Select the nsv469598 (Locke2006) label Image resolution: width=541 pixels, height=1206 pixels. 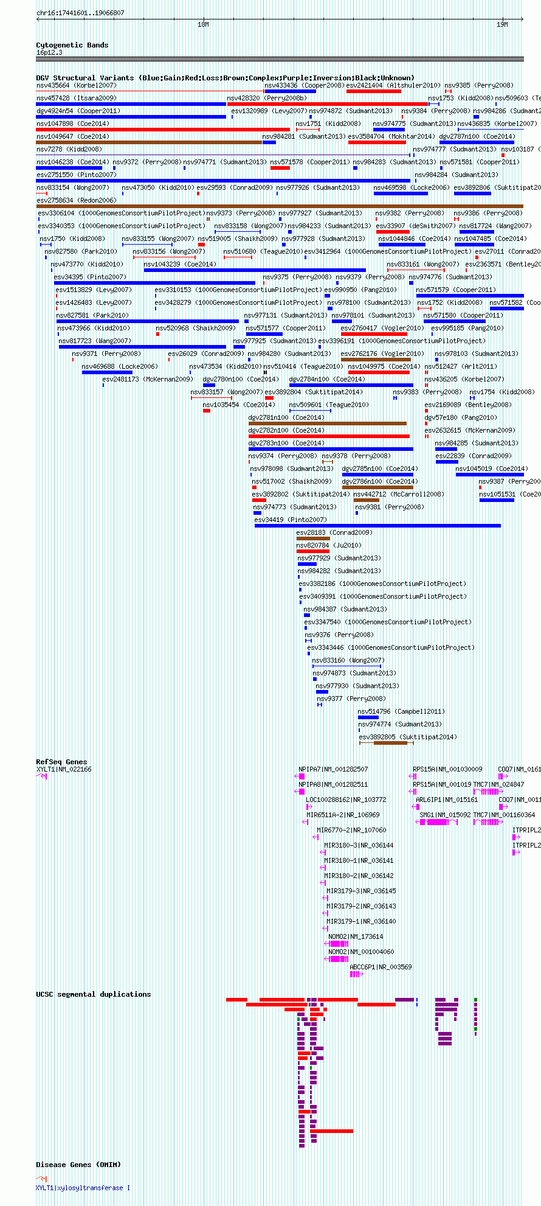point(412,187)
